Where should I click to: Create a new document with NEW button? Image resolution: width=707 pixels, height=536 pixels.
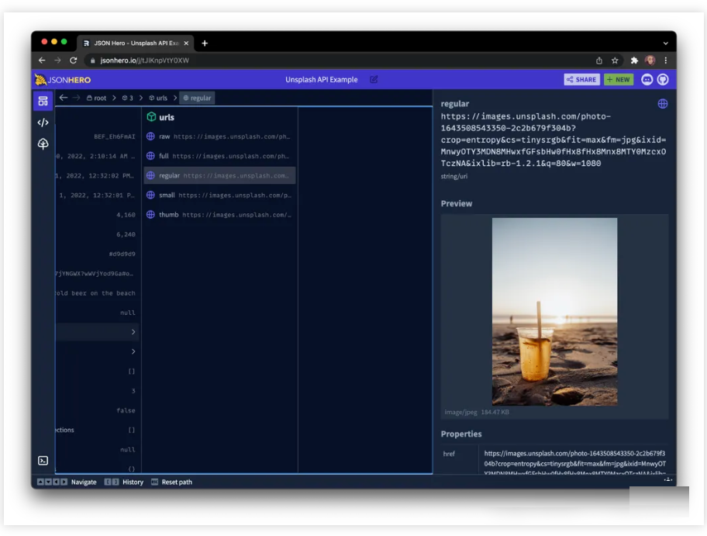[x=619, y=79]
